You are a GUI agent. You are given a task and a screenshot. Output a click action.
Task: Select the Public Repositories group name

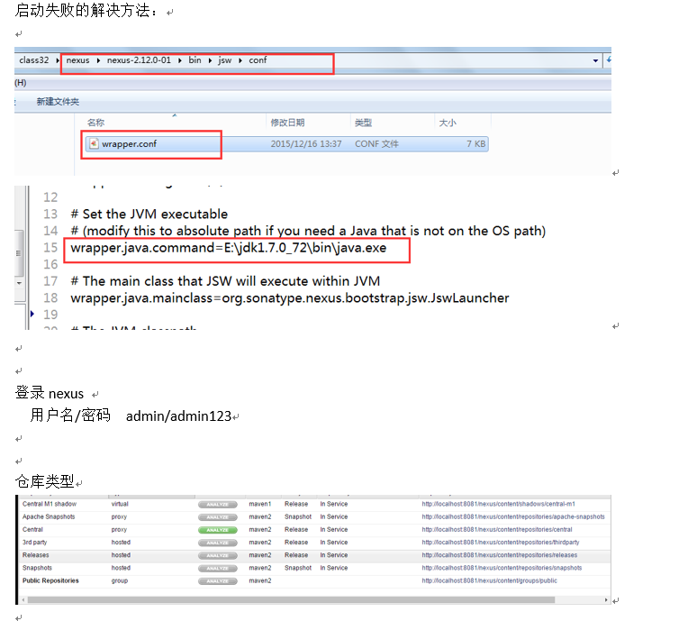click(x=50, y=580)
